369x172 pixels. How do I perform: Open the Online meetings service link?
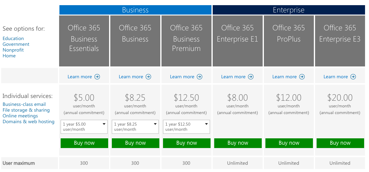[20, 116]
